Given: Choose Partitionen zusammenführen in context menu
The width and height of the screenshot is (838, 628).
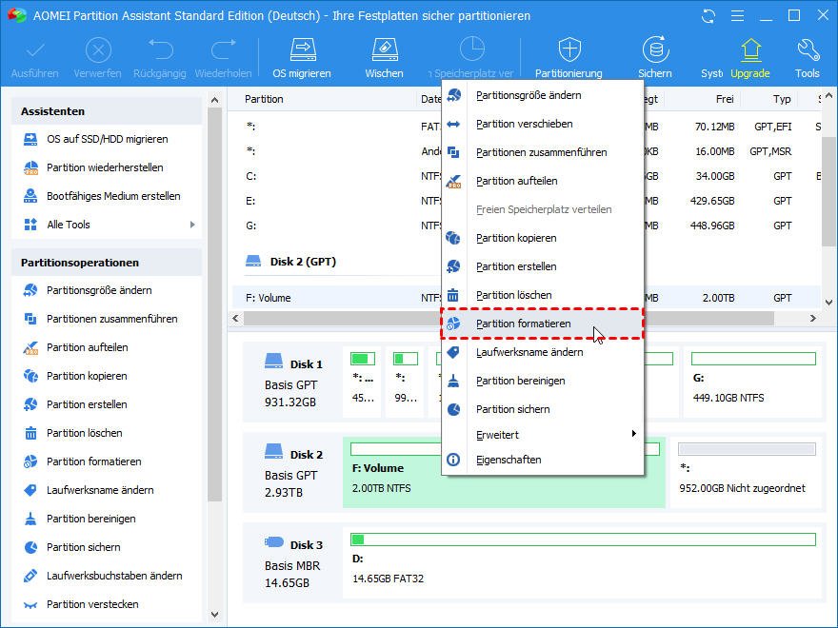Looking at the screenshot, I should (x=543, y=153).
